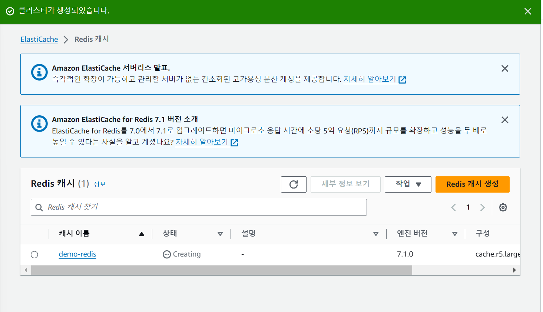Open the 정보 info link beside Redis 캐시
This screenshot has width=543, height=312.
(99, 184)
